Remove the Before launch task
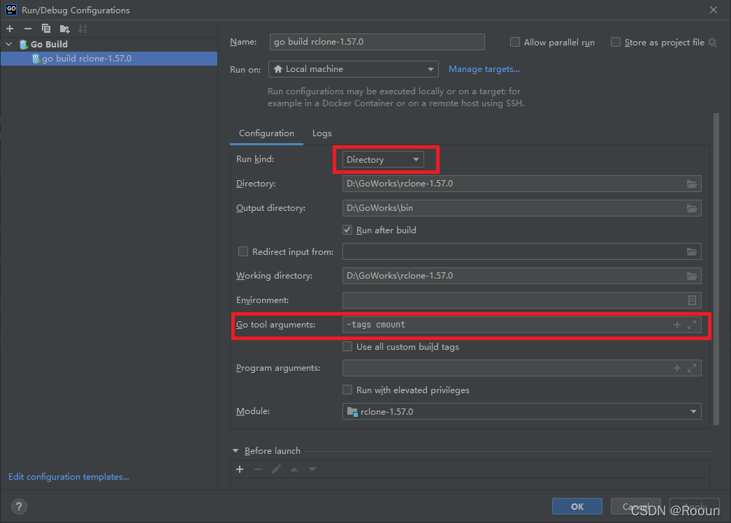731x523 pixels. click(x=258, y=469)
